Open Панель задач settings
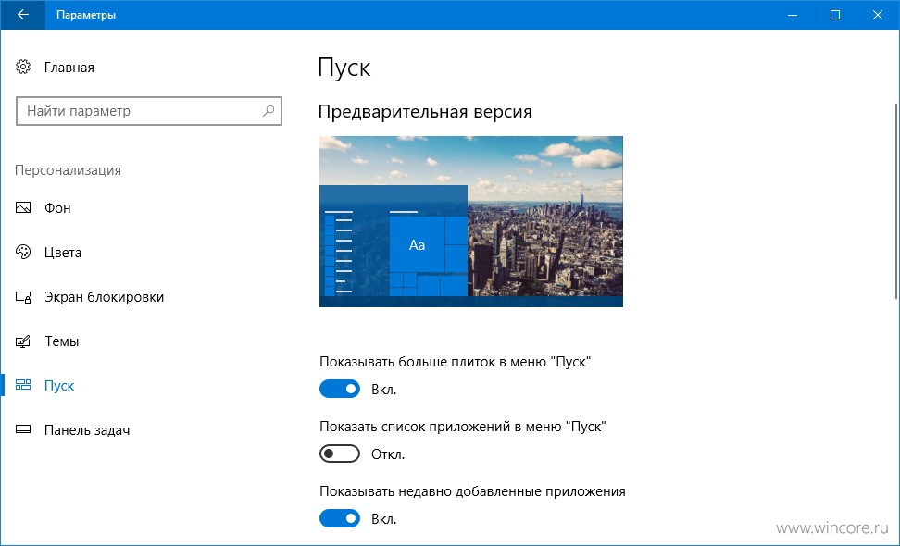This screenshot has height=546, width=900. tap(87, 430)
